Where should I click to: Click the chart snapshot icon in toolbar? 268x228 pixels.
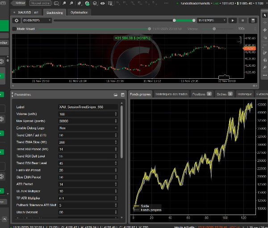pyautogui.click(x=110, y=3)
